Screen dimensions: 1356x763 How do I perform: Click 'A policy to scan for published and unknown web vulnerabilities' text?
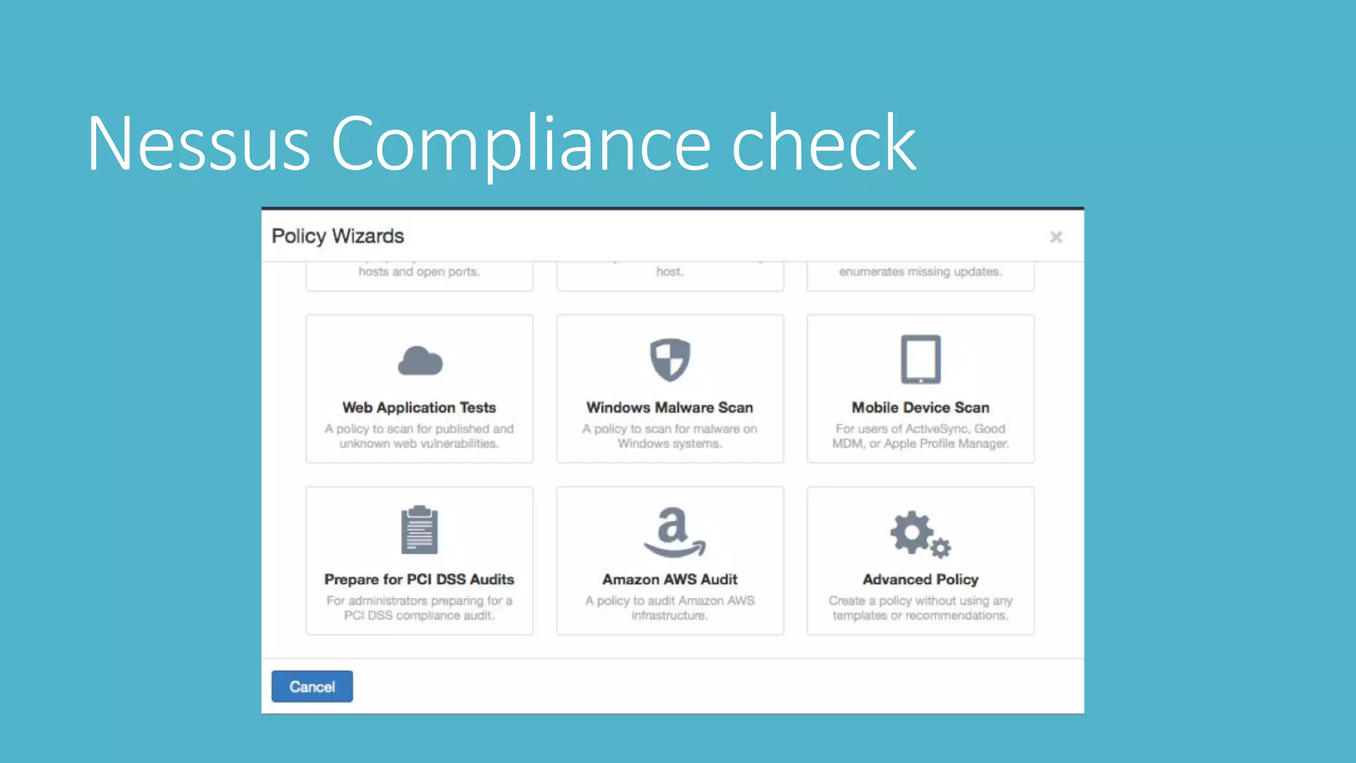coord(419,436)
